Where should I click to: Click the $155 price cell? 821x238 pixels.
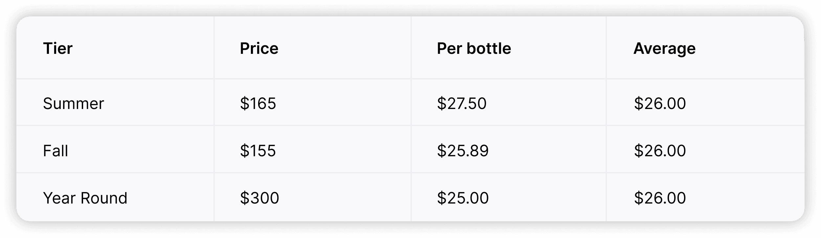click(258, 151)
